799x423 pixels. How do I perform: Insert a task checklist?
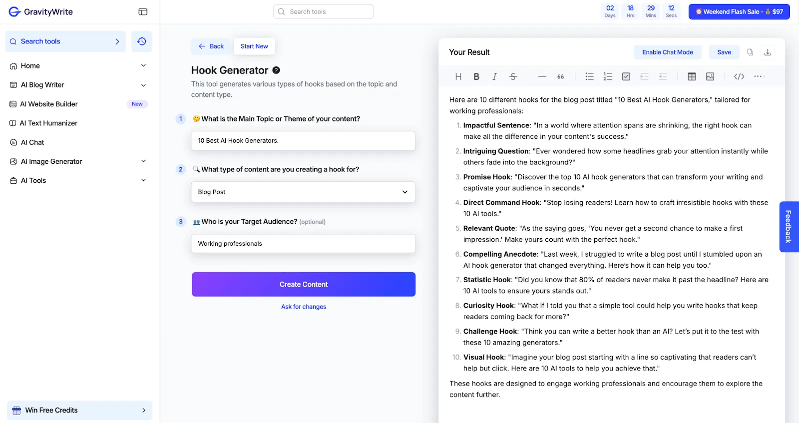click(626, 76)
